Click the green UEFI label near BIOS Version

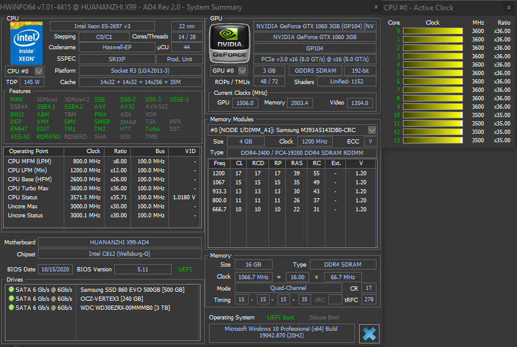[185, 269]
